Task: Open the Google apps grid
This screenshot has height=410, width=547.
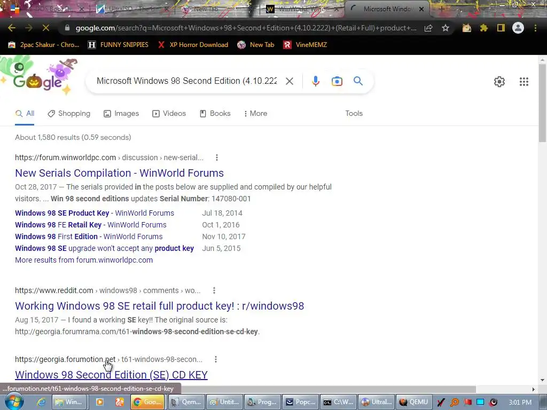Action: point(524,82)
